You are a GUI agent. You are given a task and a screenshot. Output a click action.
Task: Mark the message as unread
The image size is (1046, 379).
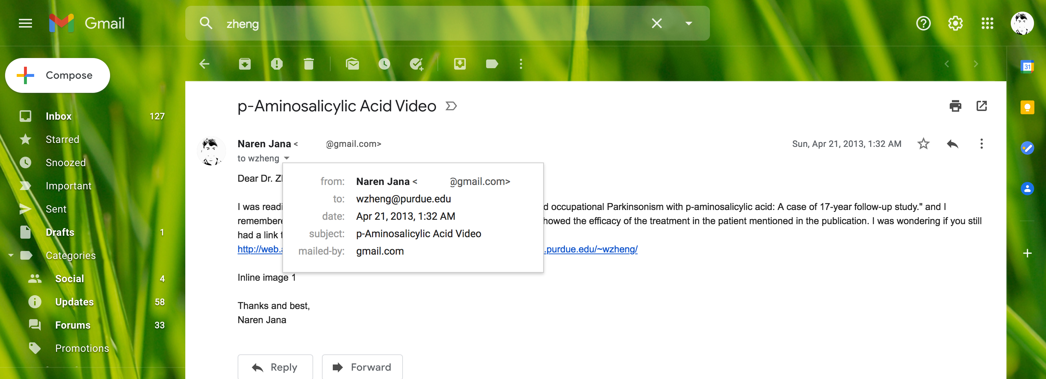pyautogui.click(x=352, y=63)
